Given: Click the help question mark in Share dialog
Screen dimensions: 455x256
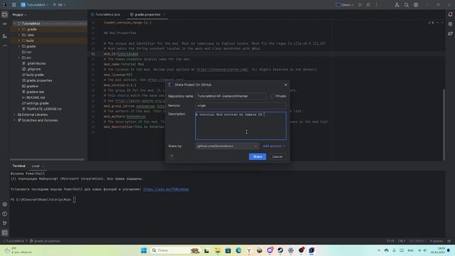Looking at the screenshot, I should click(171, 156).
